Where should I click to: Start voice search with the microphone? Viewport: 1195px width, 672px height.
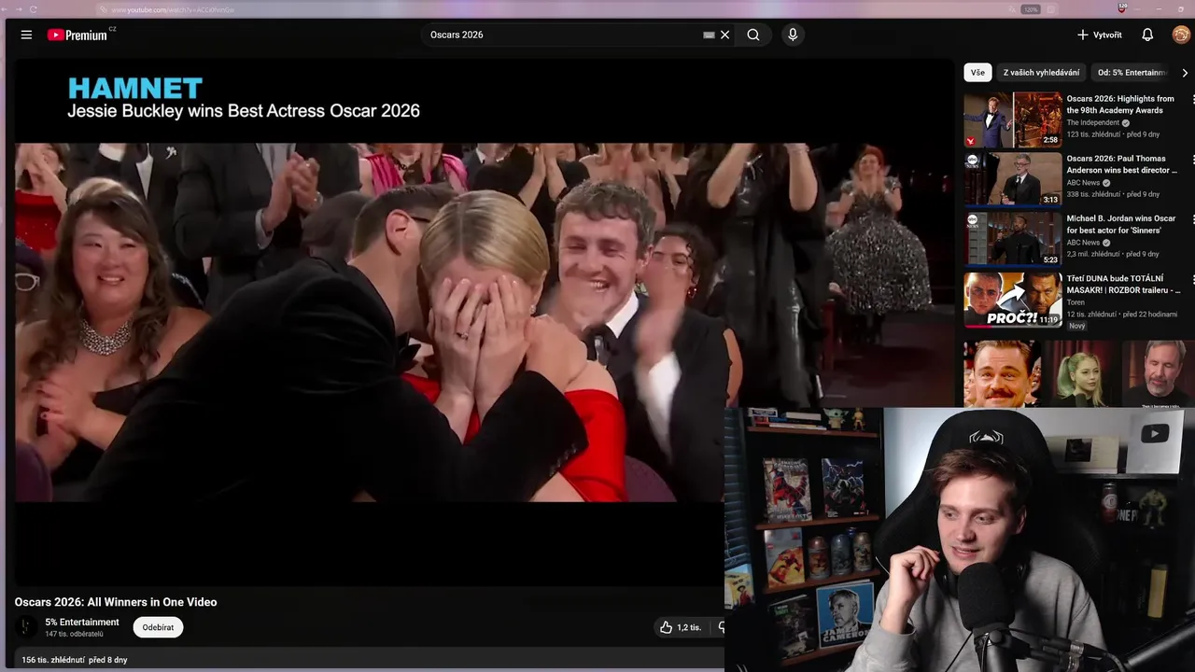pos(793,35)
